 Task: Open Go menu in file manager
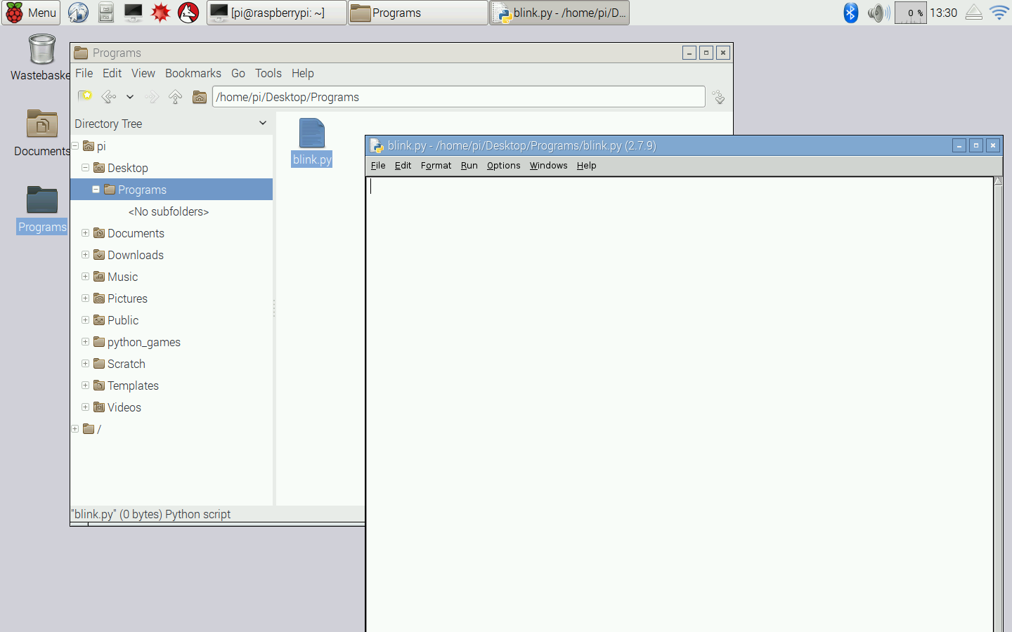pos(238,73)
